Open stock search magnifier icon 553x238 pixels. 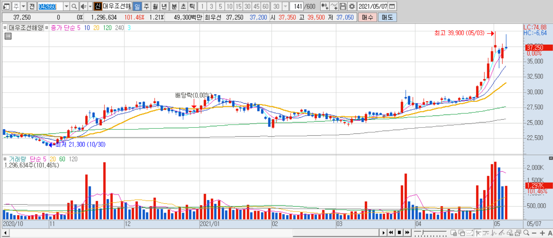click(x=74, y=6)
